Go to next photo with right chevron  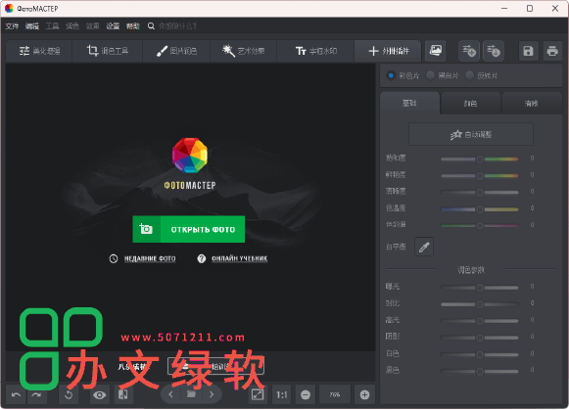click(x=212, y=394)
